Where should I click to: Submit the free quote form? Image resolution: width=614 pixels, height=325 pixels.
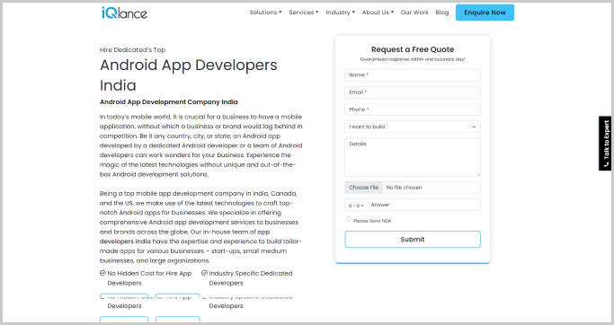tap(413, 240)
